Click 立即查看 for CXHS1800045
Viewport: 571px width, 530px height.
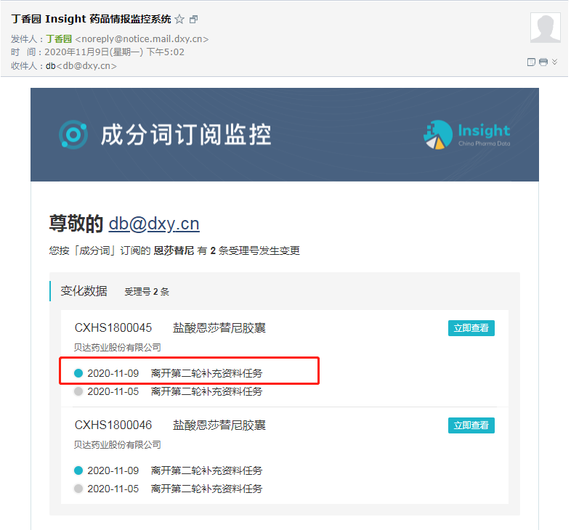(471, 328)
